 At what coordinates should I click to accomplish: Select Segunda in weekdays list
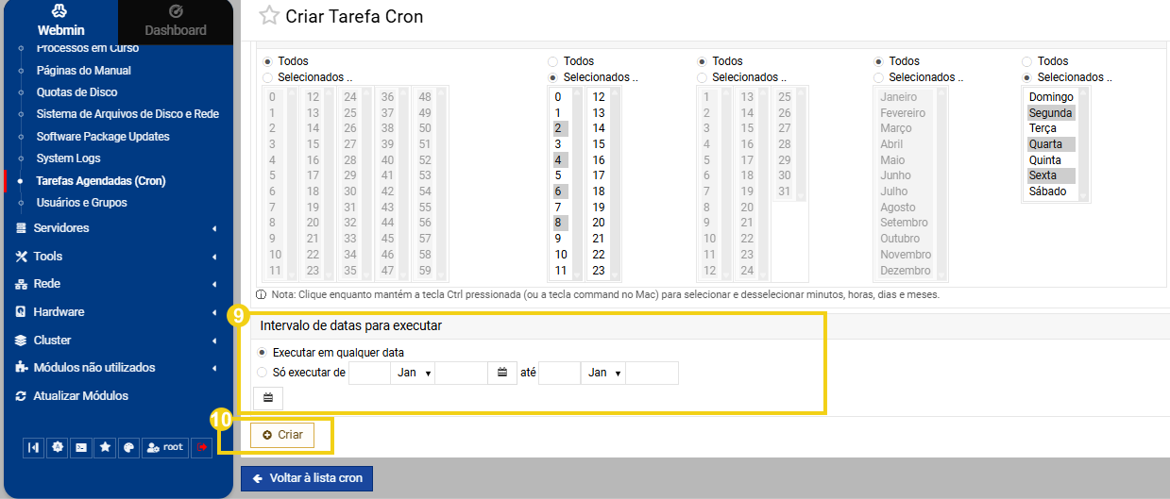[x=1051, y=113]
